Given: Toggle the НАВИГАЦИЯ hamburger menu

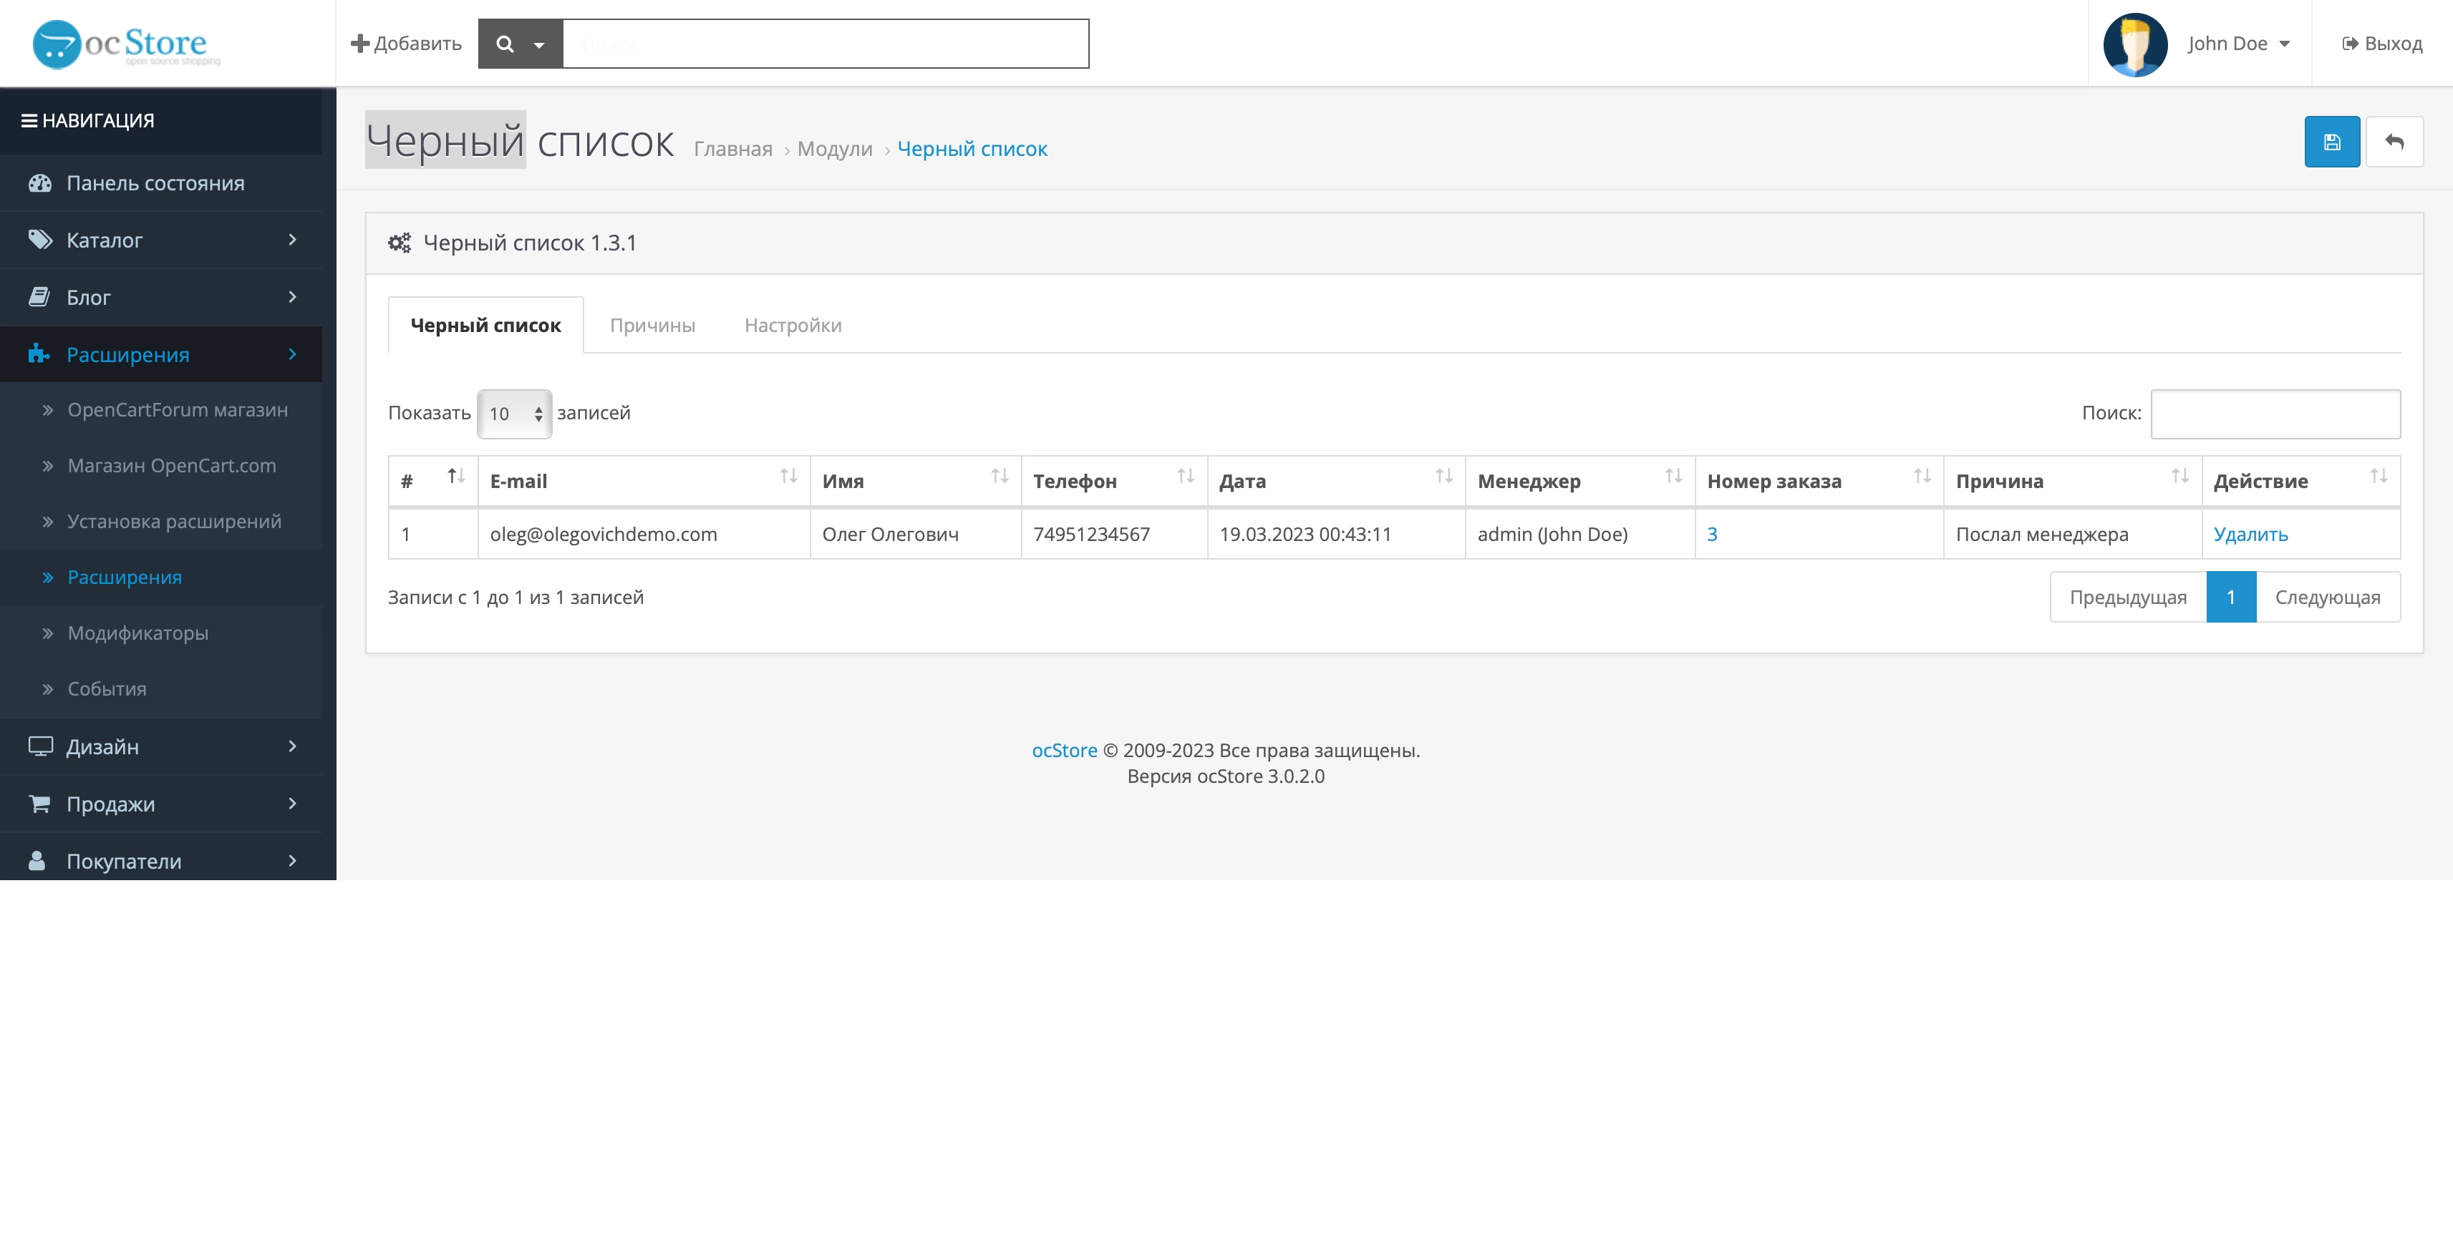Looking at the screenshot, I should [87, 121].
